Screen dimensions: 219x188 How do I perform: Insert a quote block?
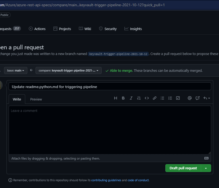[139, 98]
